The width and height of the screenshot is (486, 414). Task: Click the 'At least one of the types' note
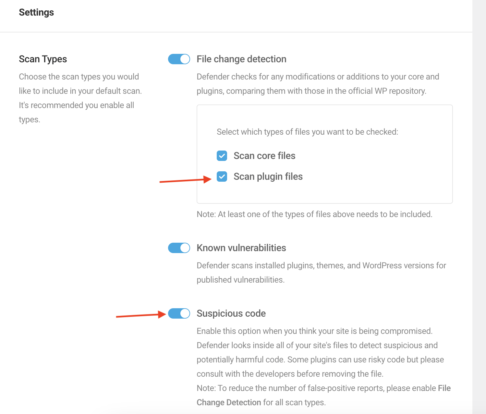(x=314, y=214)
